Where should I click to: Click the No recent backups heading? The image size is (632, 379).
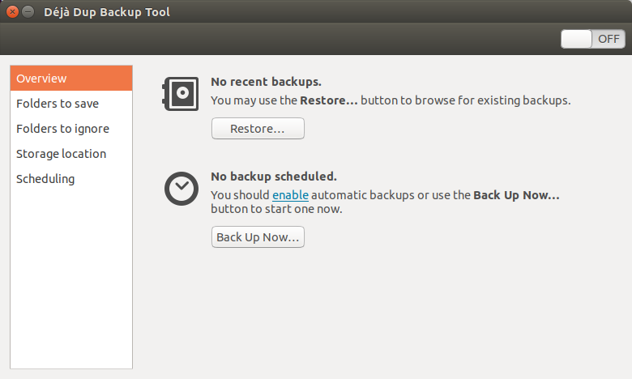[x=266, y=82]
